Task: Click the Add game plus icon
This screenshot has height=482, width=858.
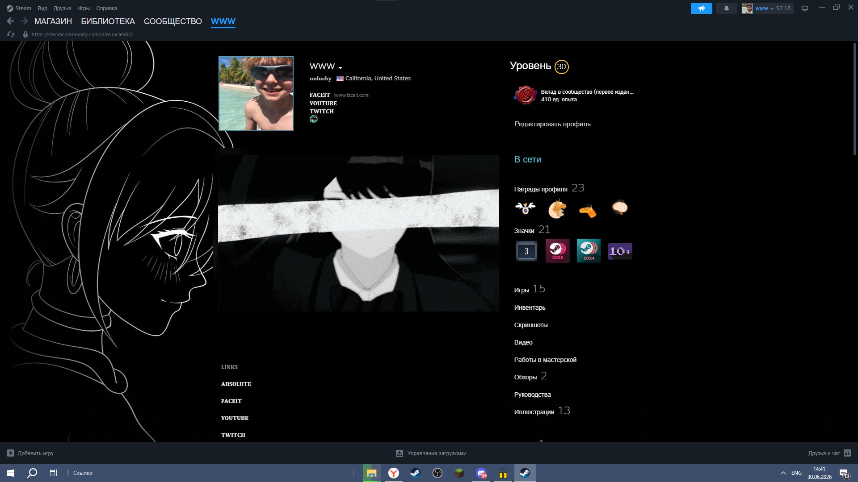Action: click(x=11, y=453)
